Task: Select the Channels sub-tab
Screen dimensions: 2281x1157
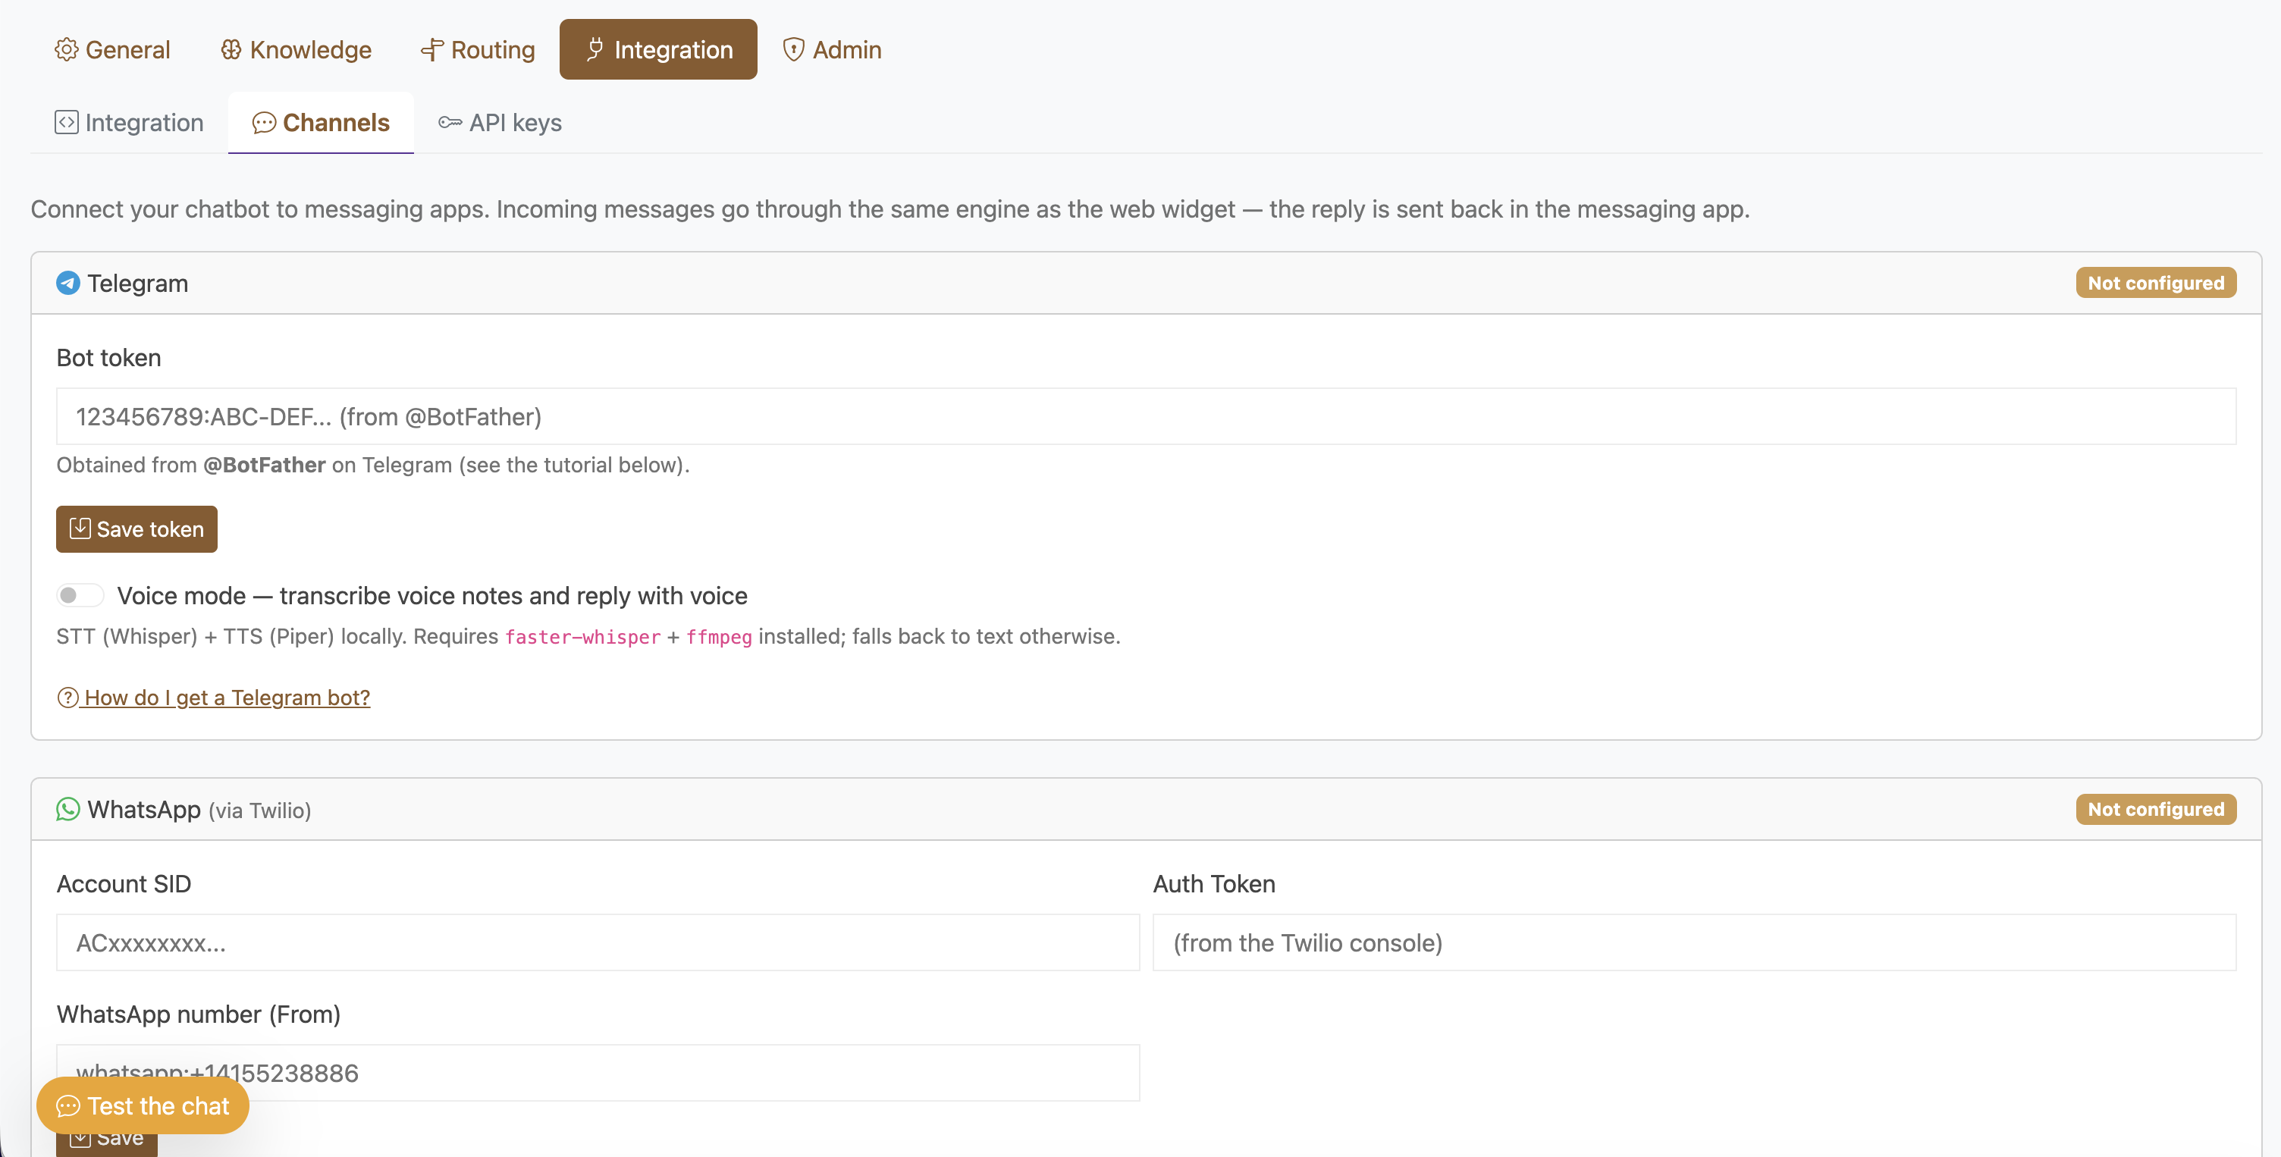Action: click(x=321, y=123)
